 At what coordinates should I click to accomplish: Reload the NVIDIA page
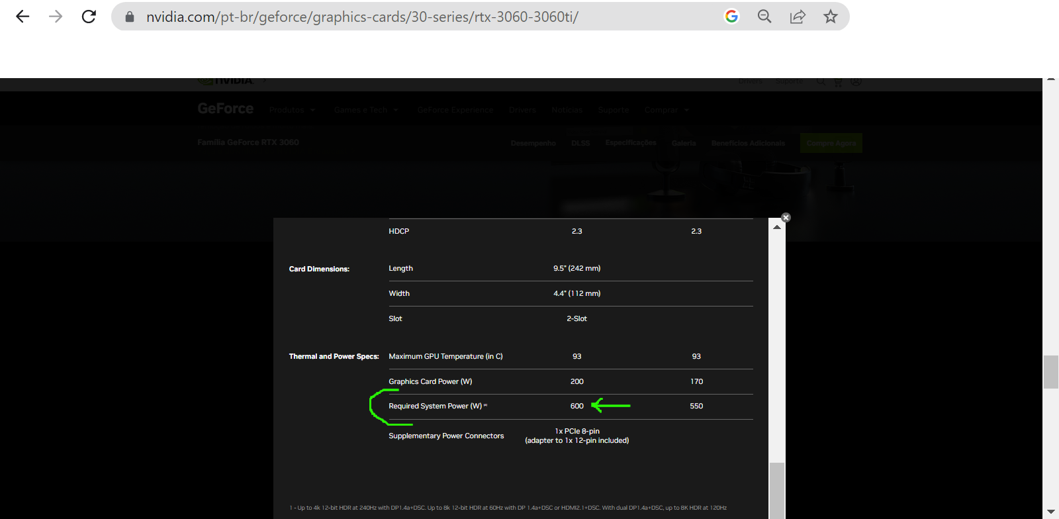(x=89, y=17)
